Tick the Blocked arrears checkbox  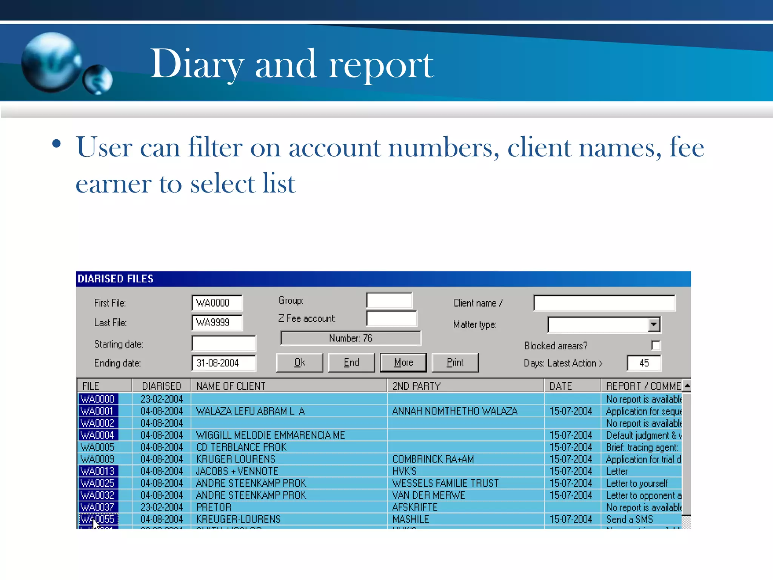(656, 345)
